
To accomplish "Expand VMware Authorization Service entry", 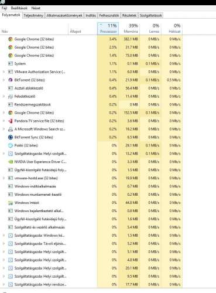I will (4, 72).
